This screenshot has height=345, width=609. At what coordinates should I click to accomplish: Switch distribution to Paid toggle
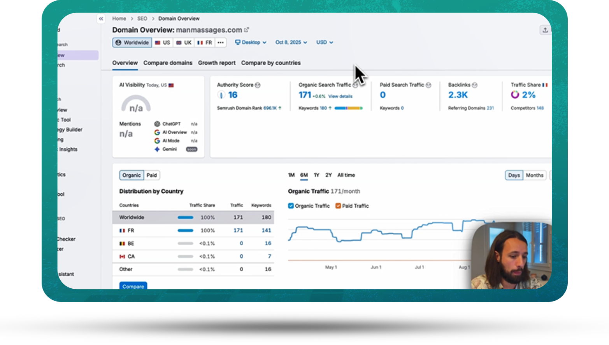tap(152, 175)
